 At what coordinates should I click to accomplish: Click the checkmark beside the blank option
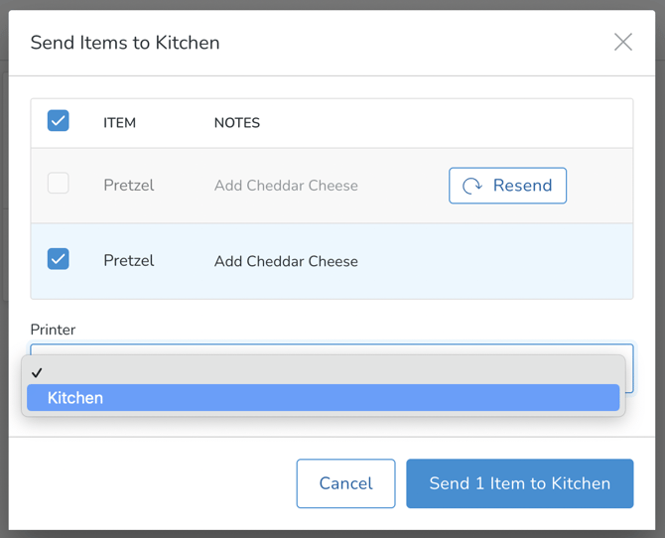[x=37, y=372]
